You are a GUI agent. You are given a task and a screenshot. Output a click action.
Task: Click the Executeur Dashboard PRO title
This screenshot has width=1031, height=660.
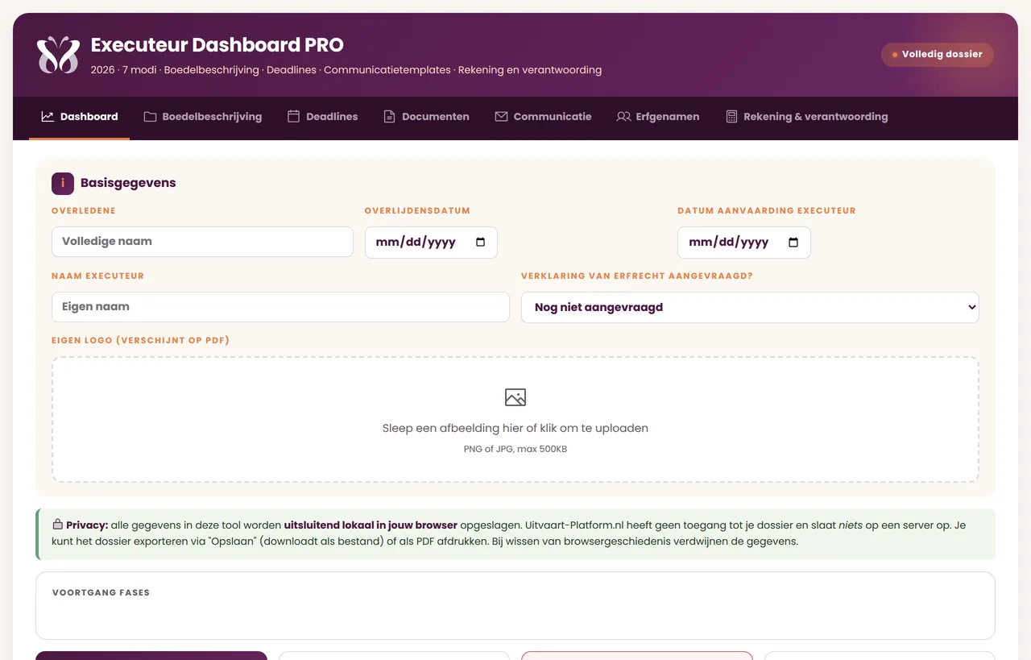(217, 45)
